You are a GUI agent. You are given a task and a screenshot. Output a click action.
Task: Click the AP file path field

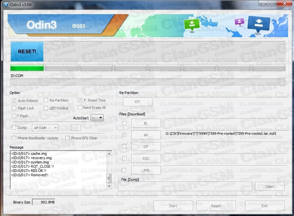226,135
